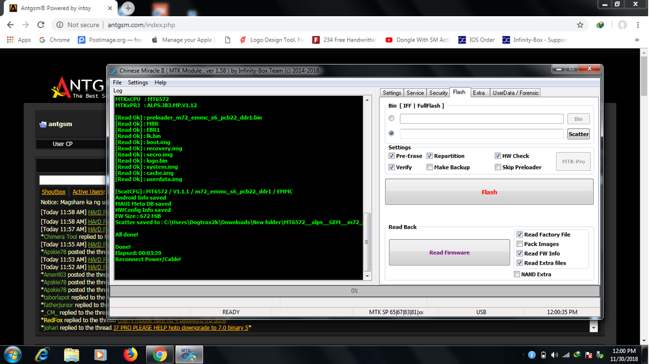
Task: Bookmark this page with the star icon
Action: [x=580, y=24]
